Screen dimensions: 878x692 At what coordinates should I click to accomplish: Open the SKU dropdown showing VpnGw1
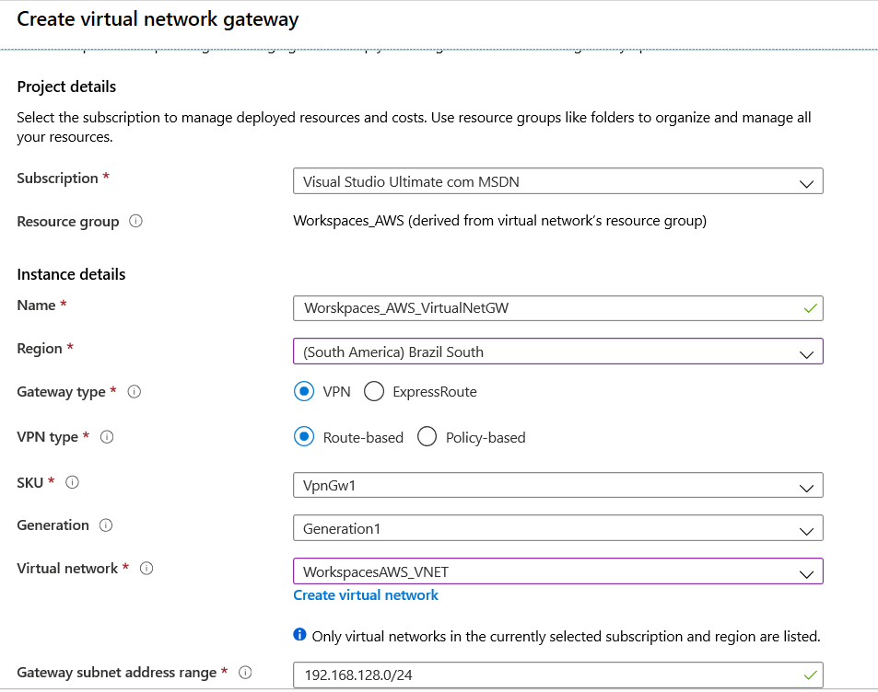click(557, 485)
